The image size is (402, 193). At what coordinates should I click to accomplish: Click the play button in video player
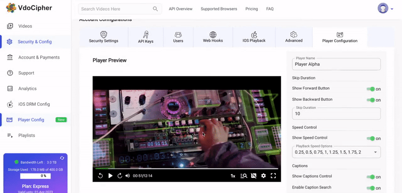pos(110,175)
